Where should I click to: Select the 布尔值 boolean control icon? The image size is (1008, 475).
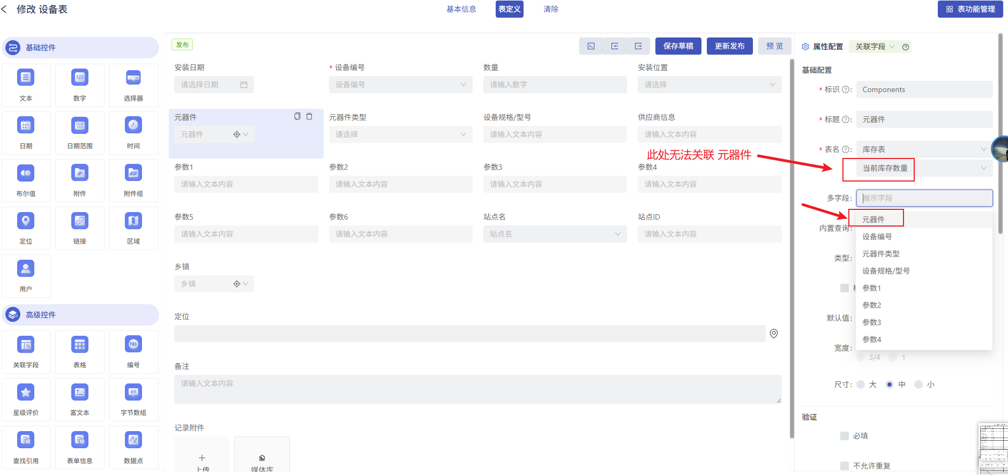point(26,173)
